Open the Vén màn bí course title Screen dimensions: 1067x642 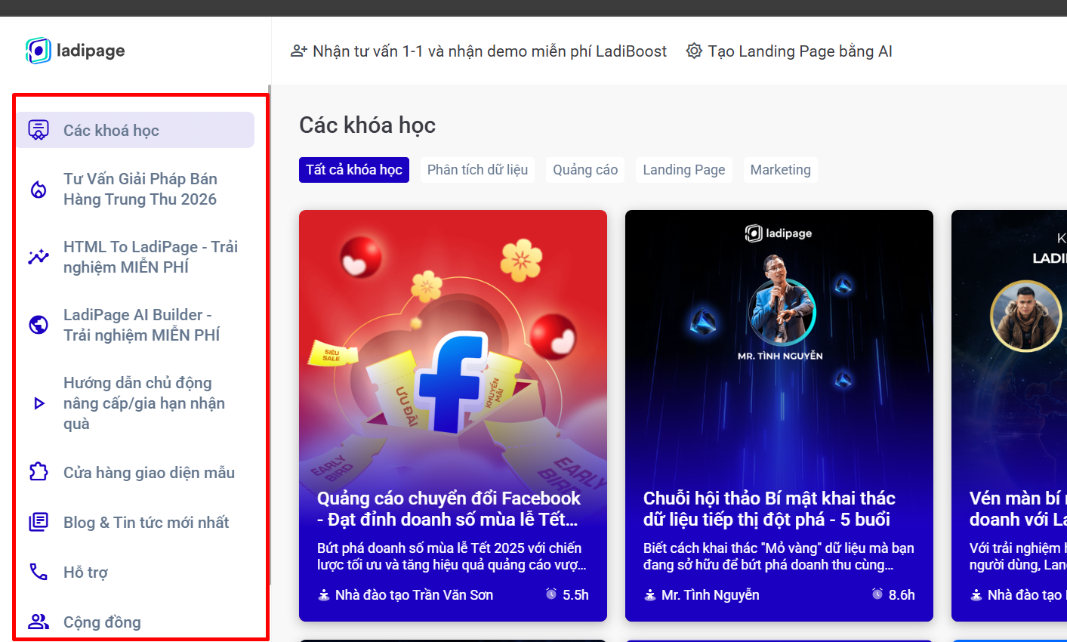[x=1018, y=509]
